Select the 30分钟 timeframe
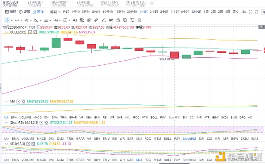Image resolution: width=265 pixels, height=164 pixels. [x=132, y=12]
